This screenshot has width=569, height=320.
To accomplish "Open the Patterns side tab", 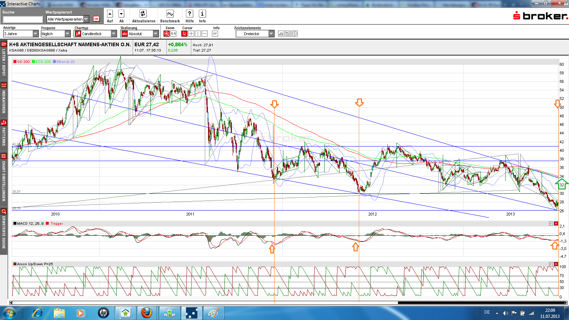I will point(4,137).
